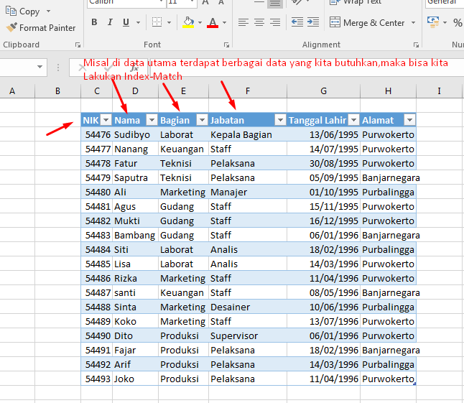Open Accounting Number Format dropdown arrow

pyautogui.click(x=445, y=22)
